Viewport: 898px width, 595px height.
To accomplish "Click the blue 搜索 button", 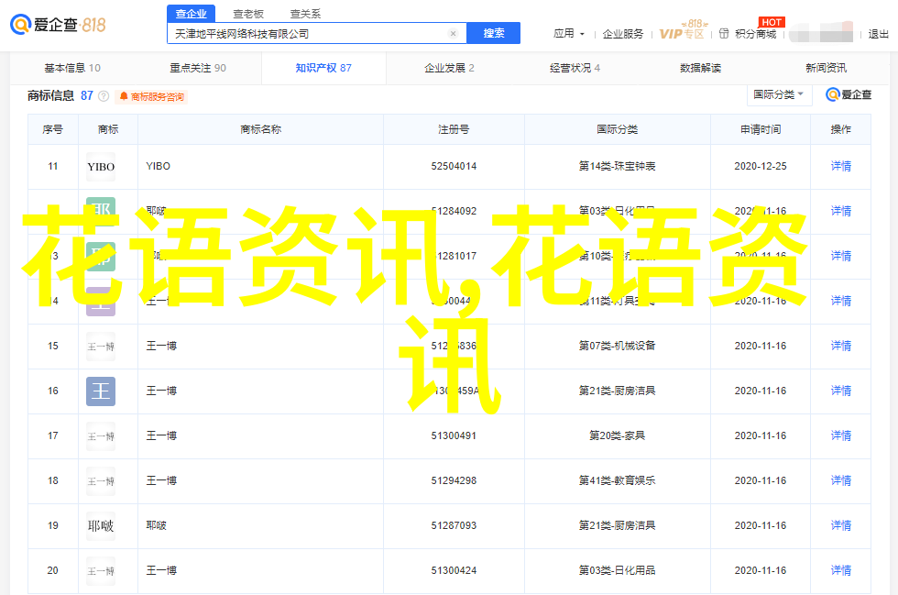I will click(493, 34).
